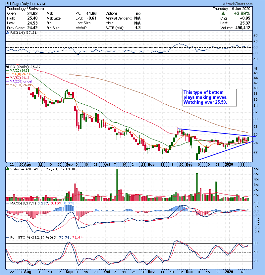Click the MA(20) 24.36 legend entry
This screenshot has height=275, width=265.
click(x=18, y=70)
